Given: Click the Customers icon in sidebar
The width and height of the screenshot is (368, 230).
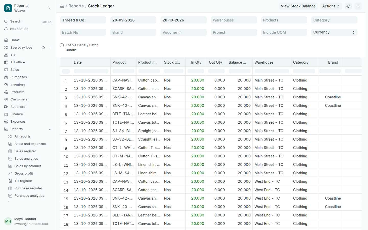Looking at the screenshot, I should tap(6, 99).
